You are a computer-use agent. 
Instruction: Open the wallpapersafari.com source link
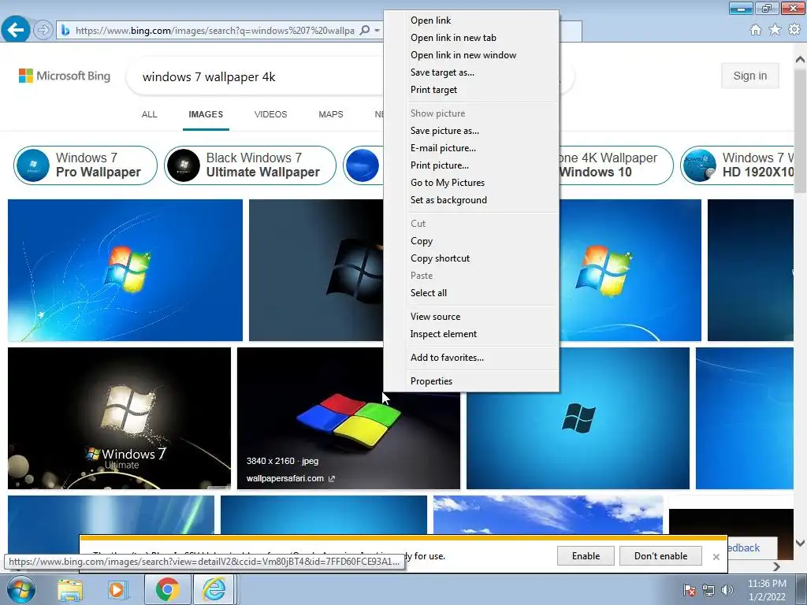290,478
